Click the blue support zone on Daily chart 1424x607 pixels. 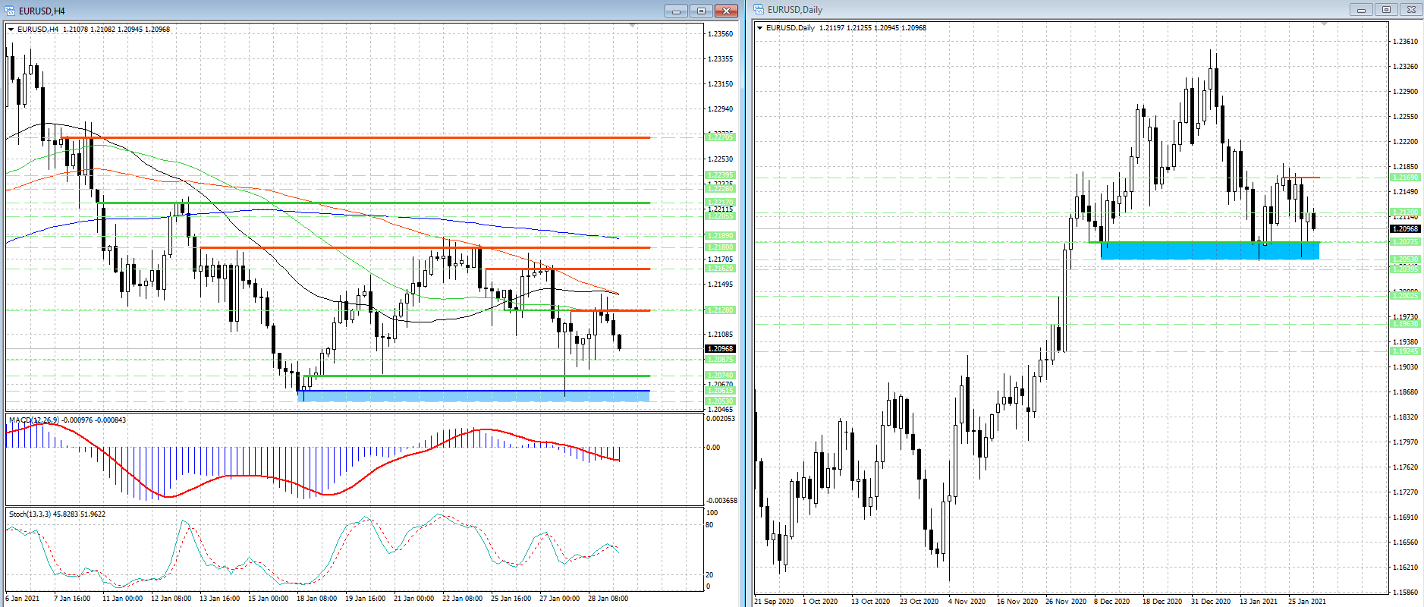click(1209, 251)
